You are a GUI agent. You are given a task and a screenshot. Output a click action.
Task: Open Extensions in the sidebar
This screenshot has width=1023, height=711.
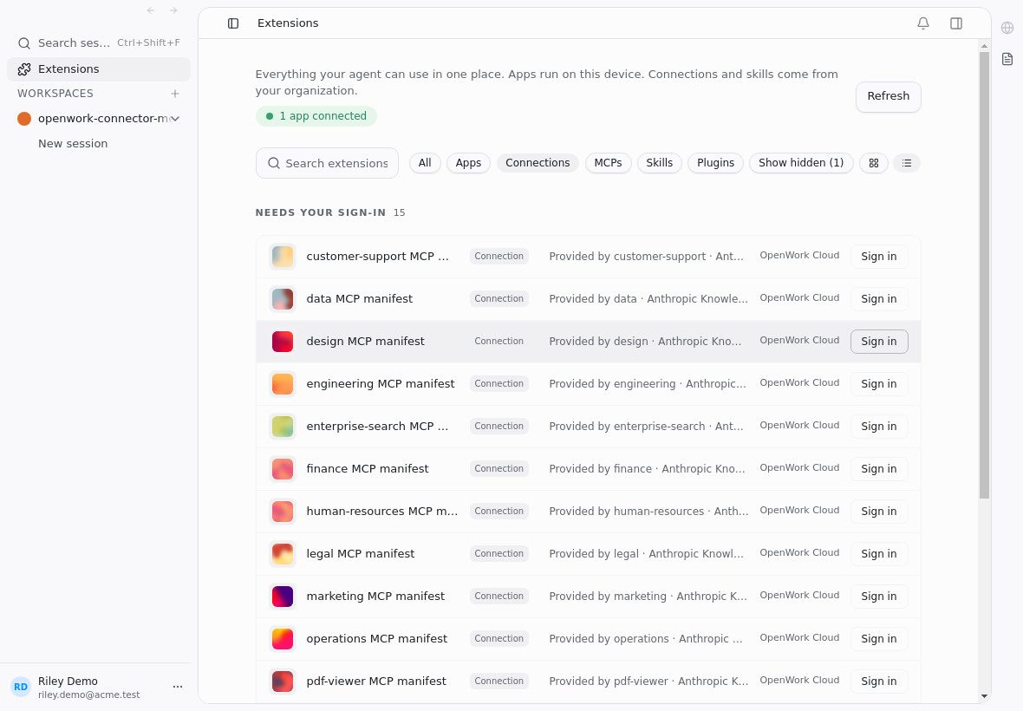(99, 69)
